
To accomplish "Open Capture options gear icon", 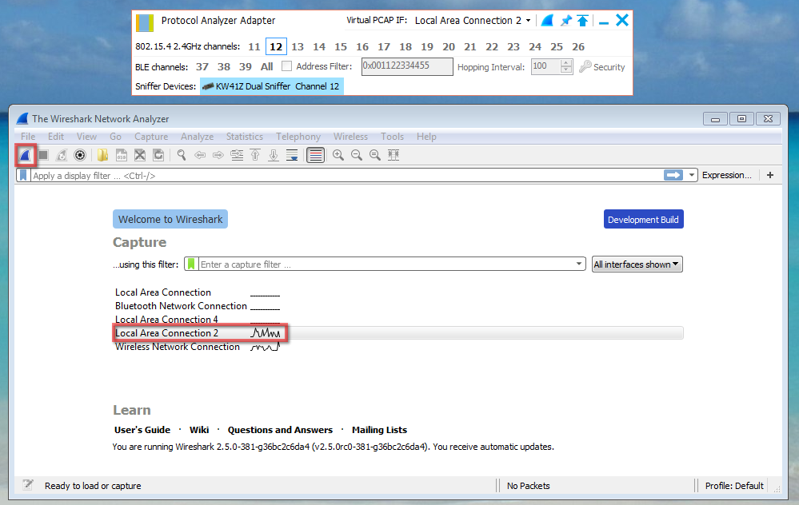I will point(80,155).
